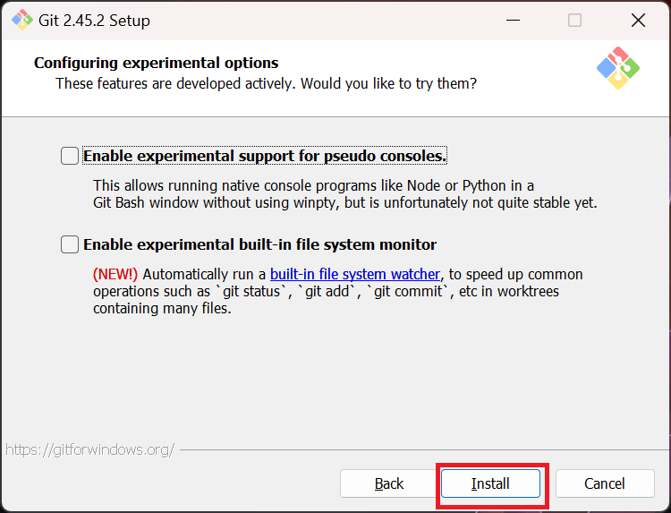The image size is (671, 513).
Task: Open the built-in file system watcher link
Action: tap(355, 274)
